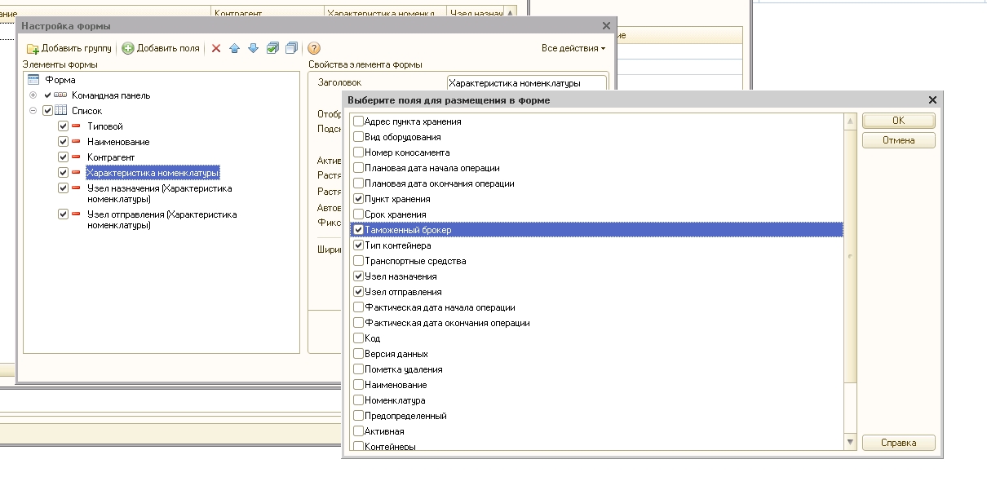The width and height of the screenshot is (987, 499).
Task: Click the check all elements icon
Action: click(272, 49)
